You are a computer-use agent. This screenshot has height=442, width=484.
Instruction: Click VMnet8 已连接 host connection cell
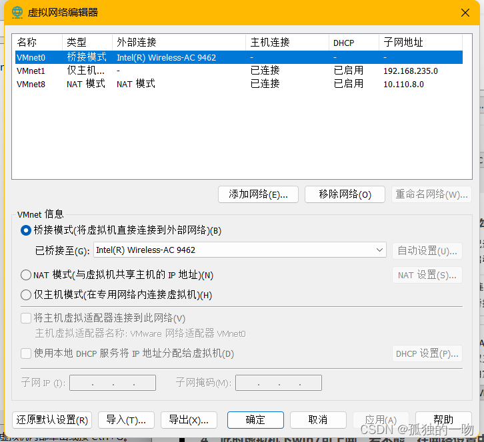pos(265,84)
